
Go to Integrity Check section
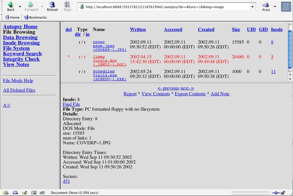tap(21, 59)
